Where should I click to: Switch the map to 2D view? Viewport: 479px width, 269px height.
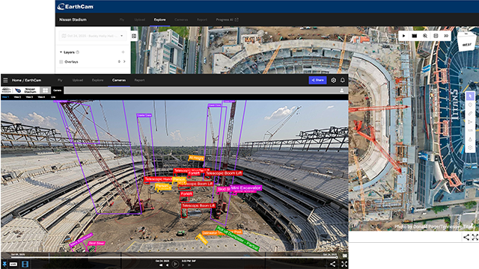pos(446,36)
